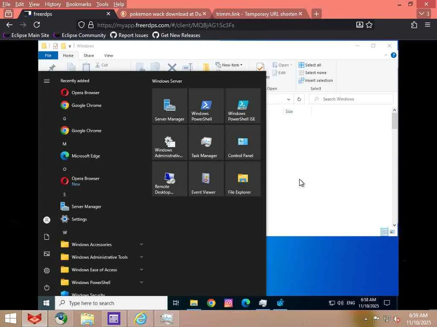Click Select all in the ribbon

[x=310, y=65]
